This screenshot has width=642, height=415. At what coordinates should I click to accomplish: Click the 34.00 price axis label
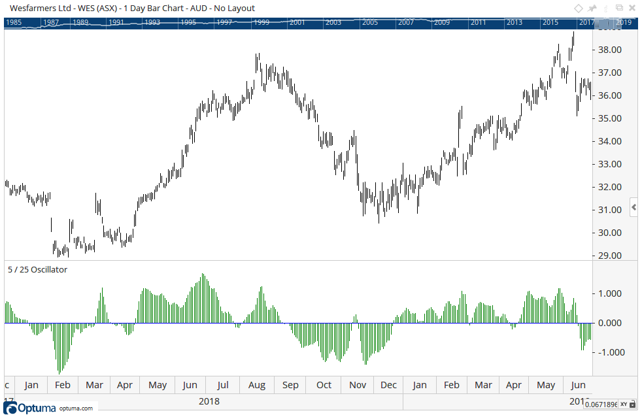tap(610, 142)
